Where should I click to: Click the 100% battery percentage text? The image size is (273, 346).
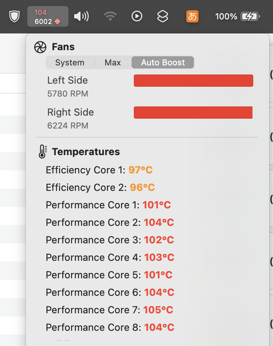pyautogui.click(x=226, y=16)
